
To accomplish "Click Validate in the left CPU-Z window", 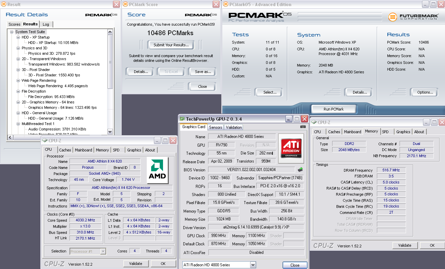I will pyautogui.click(x=136, y=264).
